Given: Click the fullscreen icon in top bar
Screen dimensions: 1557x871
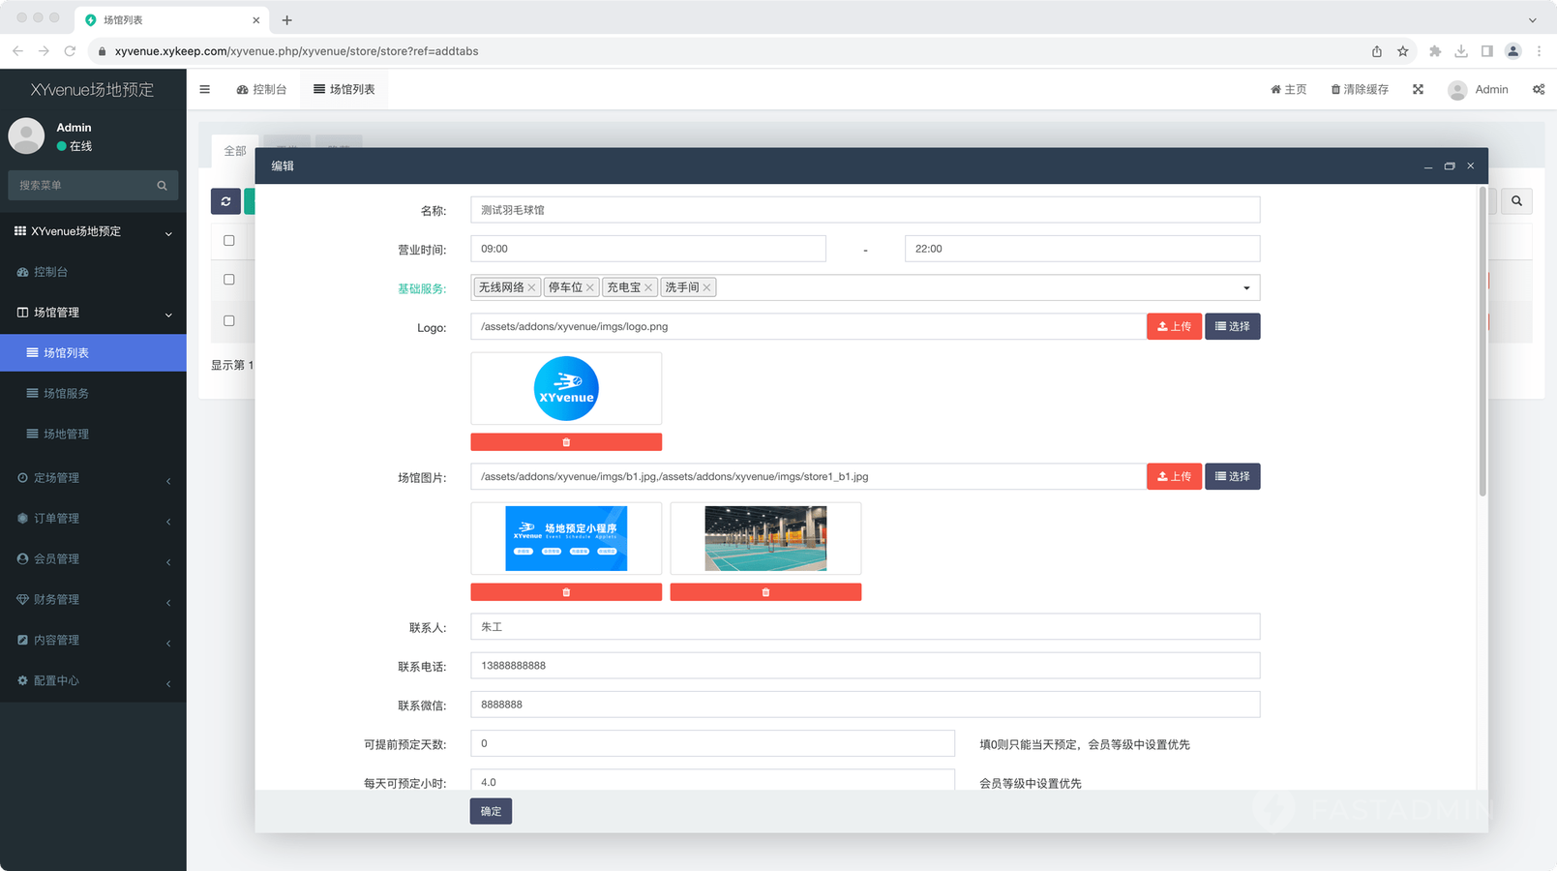Looking at the screenshot, I should (x=1418, y=89).
